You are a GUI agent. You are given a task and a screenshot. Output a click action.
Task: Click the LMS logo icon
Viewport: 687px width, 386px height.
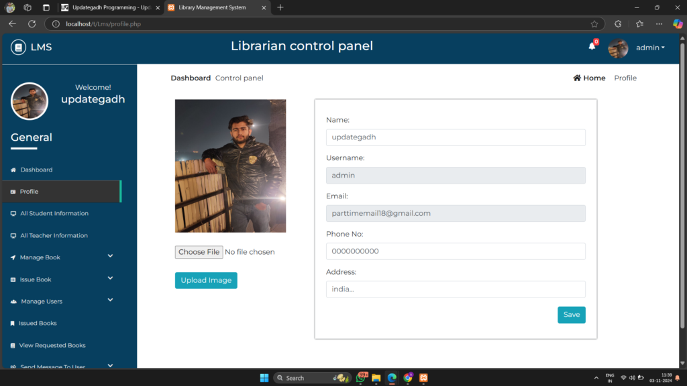(18, 48)
